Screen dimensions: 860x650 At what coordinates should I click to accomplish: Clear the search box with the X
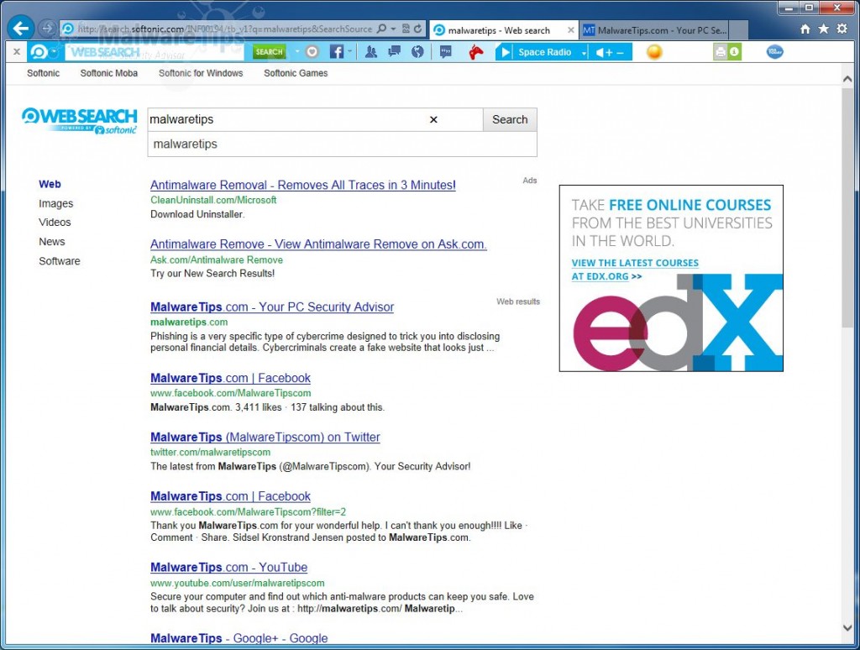coord(433,119)
